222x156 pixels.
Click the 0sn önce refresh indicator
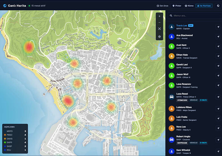[162, 6]
